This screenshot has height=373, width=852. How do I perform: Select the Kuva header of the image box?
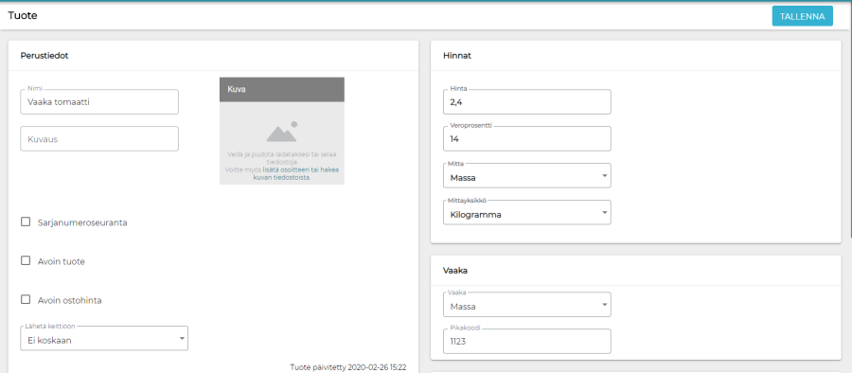(x=282, y=89)
